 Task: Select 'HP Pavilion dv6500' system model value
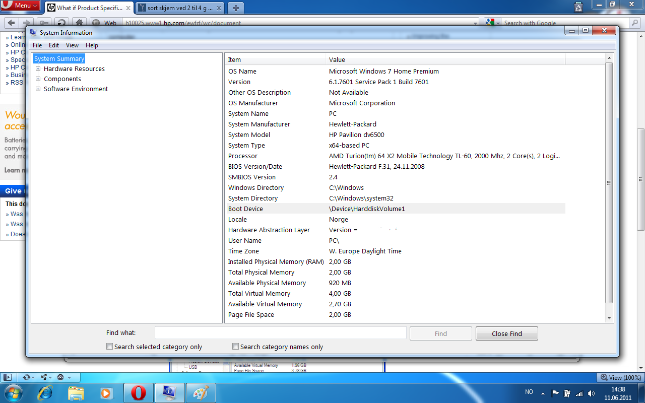click(x=357, y=135)
